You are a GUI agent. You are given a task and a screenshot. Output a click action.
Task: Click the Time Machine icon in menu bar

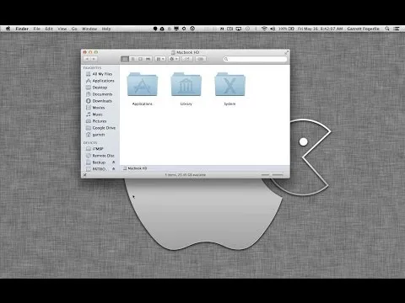[247, 29]
